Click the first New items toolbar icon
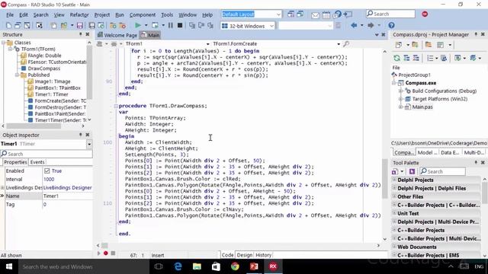 point(8,25)
